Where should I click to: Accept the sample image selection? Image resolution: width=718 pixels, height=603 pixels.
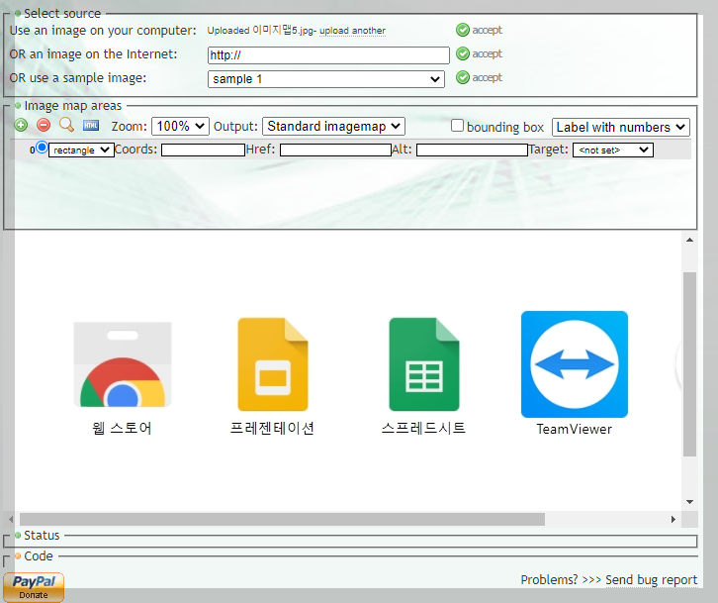[479, 77]
